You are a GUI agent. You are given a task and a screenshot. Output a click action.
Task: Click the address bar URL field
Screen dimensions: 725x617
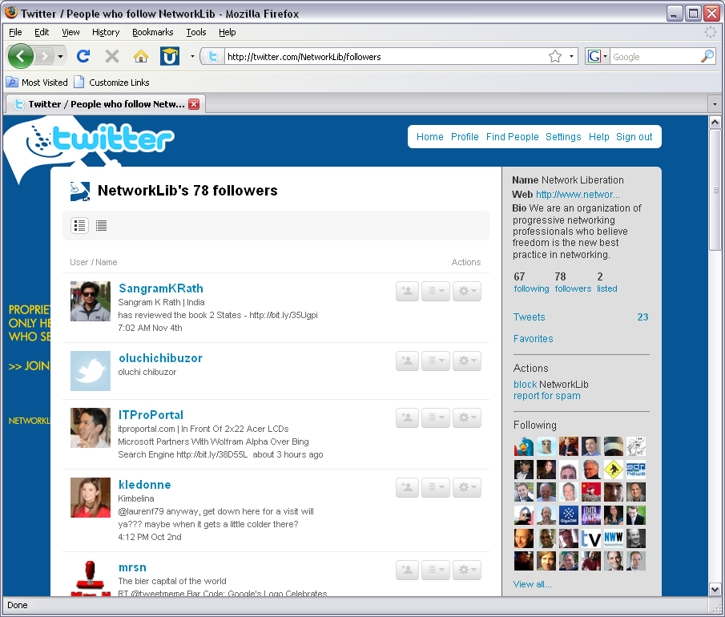tap(385, 56)
